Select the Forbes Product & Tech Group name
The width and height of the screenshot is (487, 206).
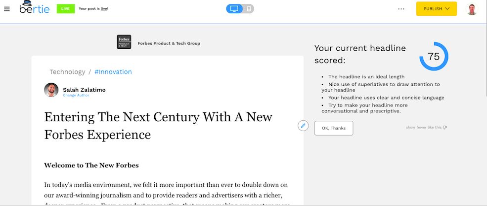[x=169, y=43]
